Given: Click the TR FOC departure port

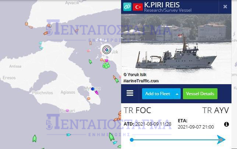Looking at the screenshot, I should pyautogui.click(x=137, y=110).
